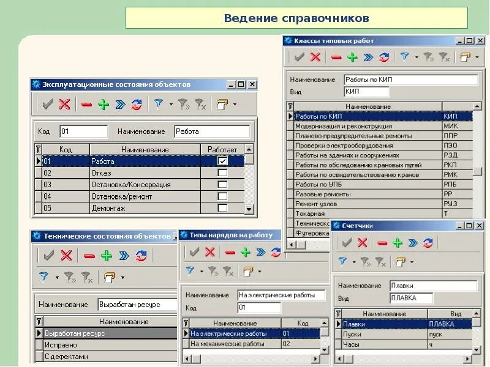Select row Проверки электрооборудования
The image size is (490, 367).
pos(380,146)
